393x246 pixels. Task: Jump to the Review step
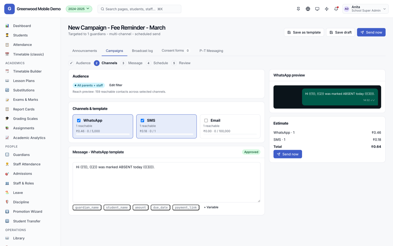(181, 63)
